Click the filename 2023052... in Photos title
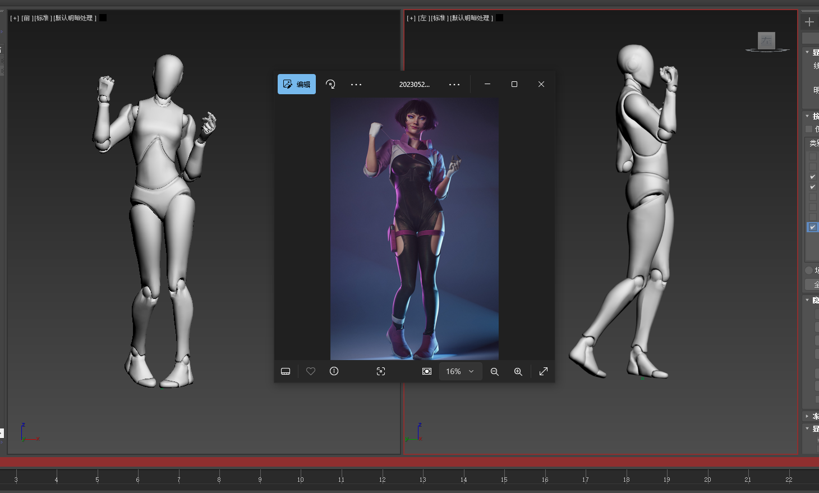819x493 pixels. pos(415,85)
